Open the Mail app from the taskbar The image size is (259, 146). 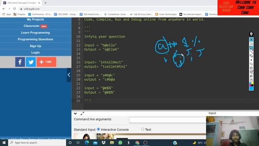point(95,142)
